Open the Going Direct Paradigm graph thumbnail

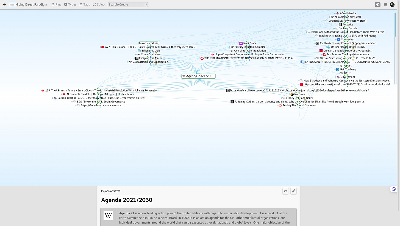click(x=12, y=4)
